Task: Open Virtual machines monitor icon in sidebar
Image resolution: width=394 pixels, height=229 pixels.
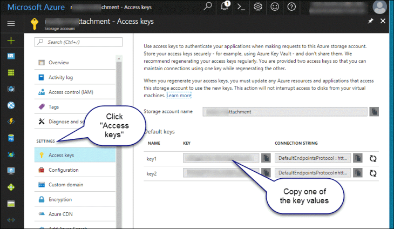Action: (x=11, y=171)
